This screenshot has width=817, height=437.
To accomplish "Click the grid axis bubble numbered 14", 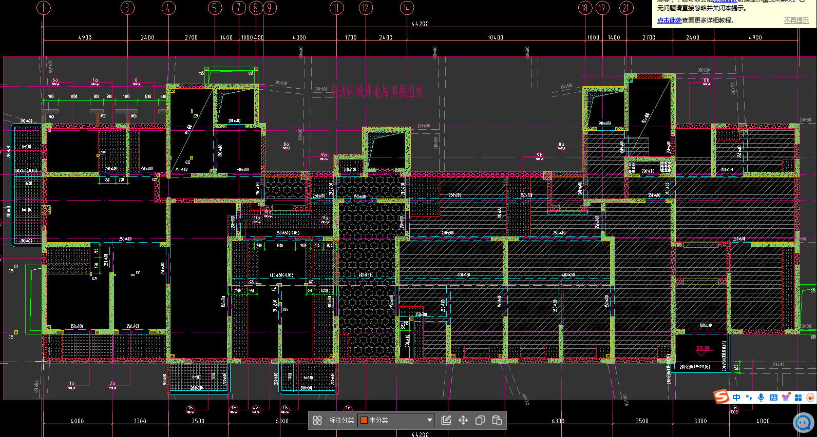I will point(407,8).
